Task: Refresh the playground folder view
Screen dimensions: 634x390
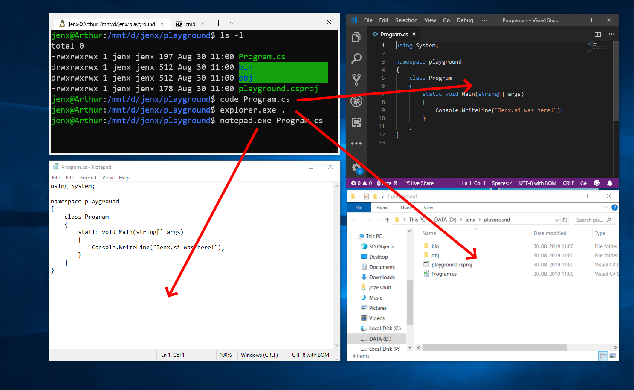Action: [x=565, y=220]
